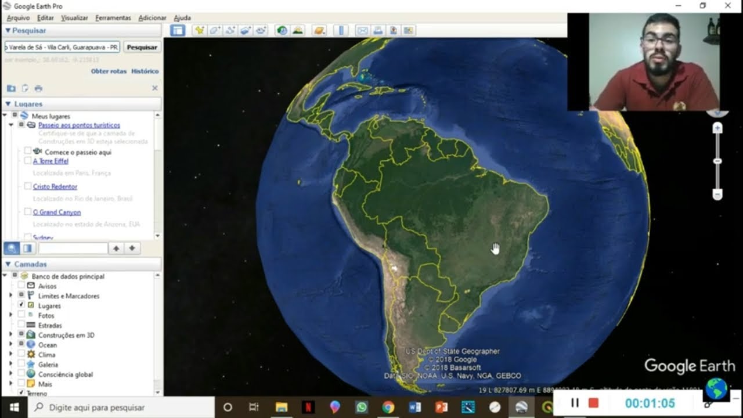Open the planet switcher toolbar icon
The width and height of the screenshot is (743, 418).
click(x=319, y=30)
